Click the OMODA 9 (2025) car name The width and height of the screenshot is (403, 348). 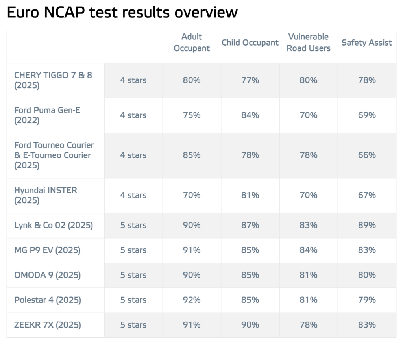(x=47, y=275)
